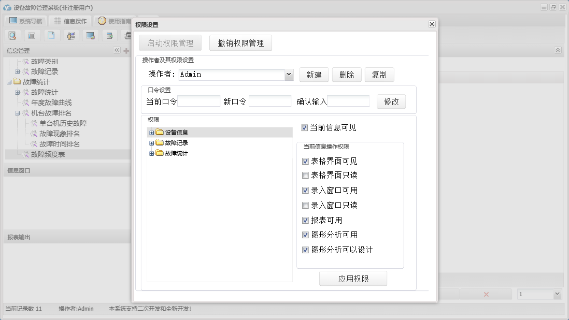Focus the 确认输入 input field
This screenshot has height=320, width=569.
click(348, 101)
